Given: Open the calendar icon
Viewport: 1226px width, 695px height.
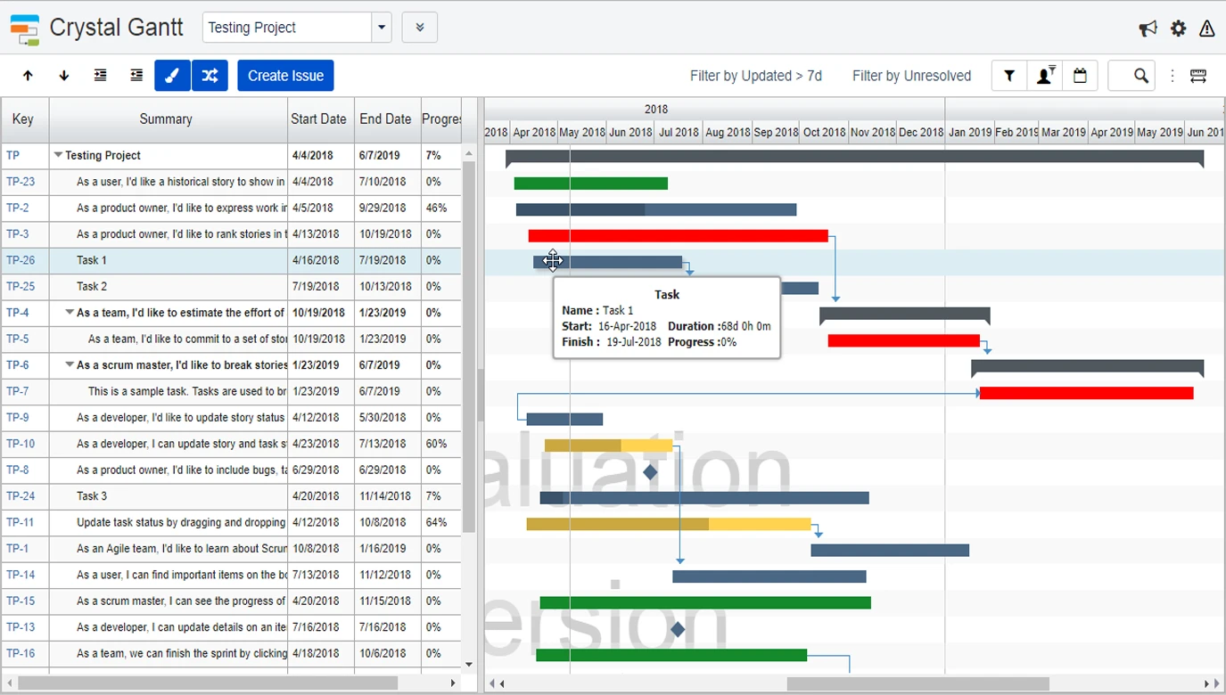Looking at the screenshot, I should 1080,76.
